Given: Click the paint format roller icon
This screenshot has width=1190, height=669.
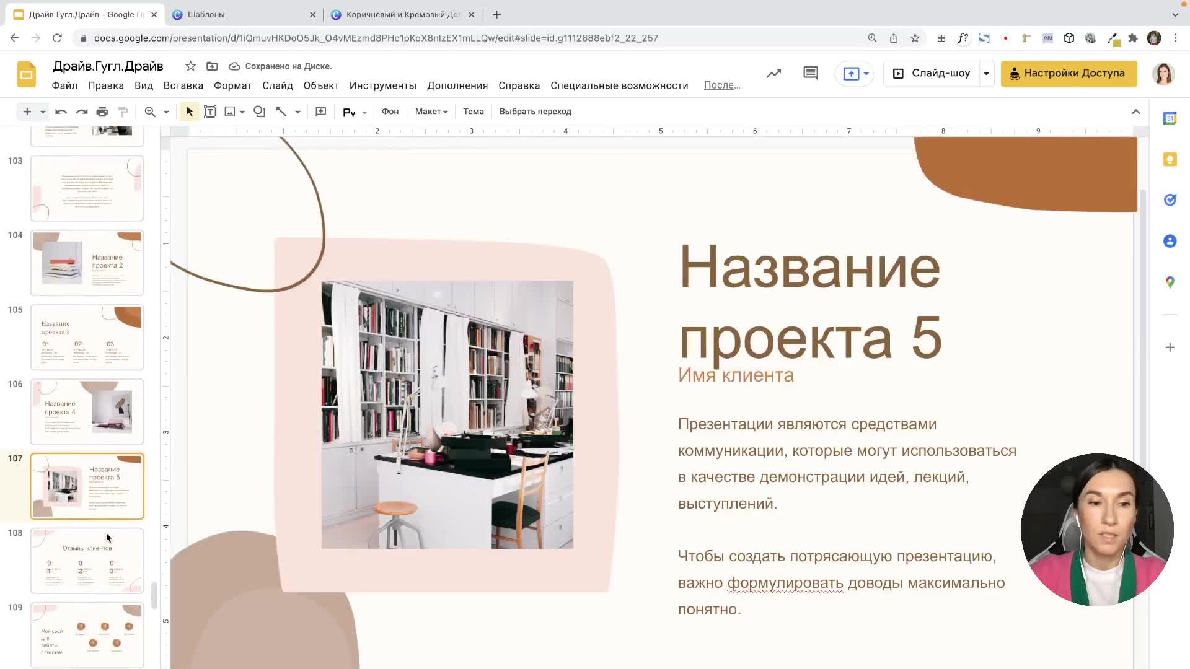Looking at the screenshot, I should point(123,111).
